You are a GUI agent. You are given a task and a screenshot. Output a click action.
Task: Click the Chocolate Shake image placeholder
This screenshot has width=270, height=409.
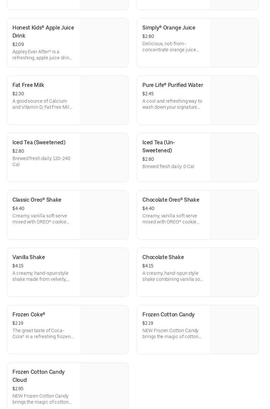(234, 272)
